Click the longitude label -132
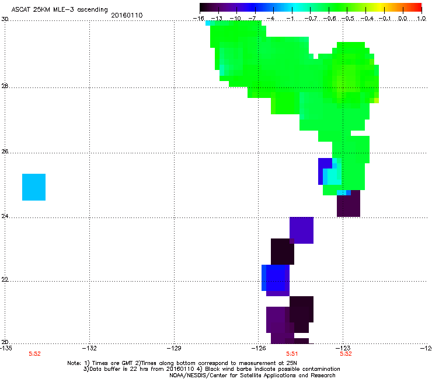The image size is (432, 379). 89,348
